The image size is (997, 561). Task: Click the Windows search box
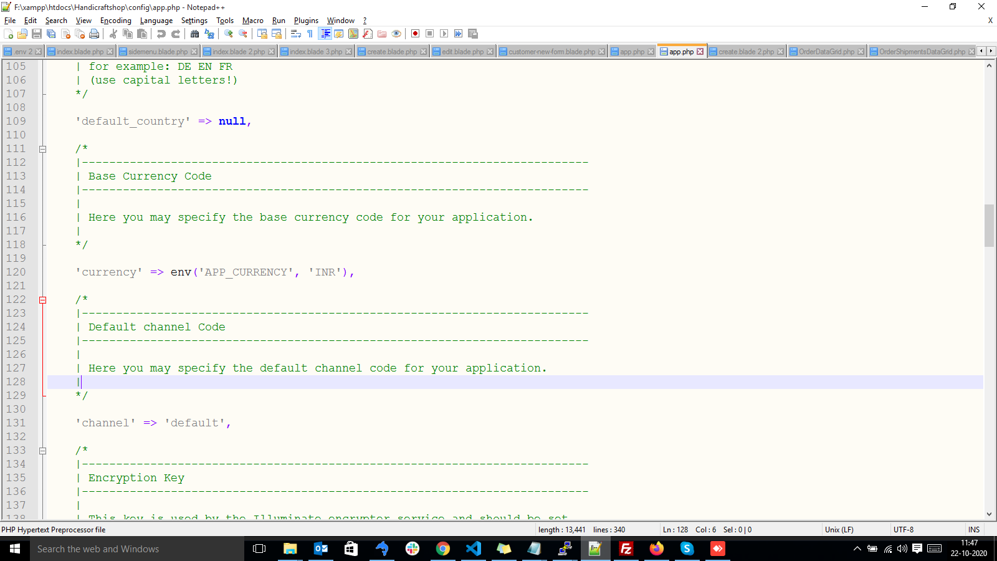pos(137,549)
